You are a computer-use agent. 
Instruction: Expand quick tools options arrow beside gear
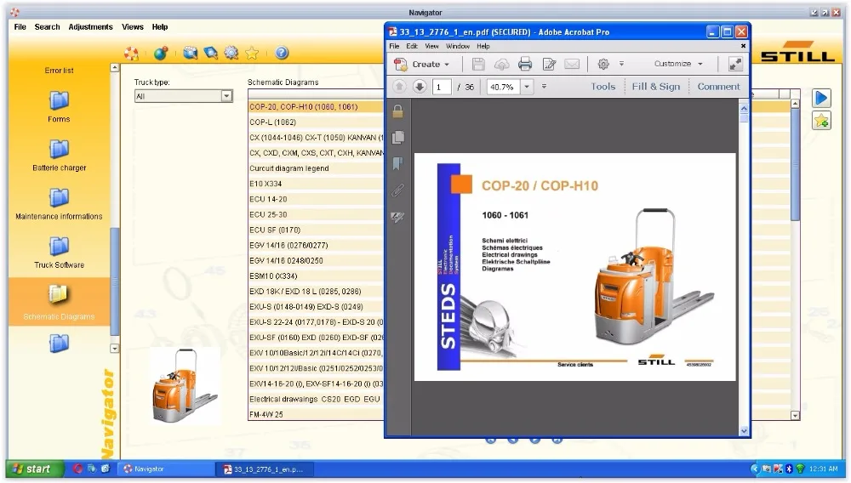621,64
